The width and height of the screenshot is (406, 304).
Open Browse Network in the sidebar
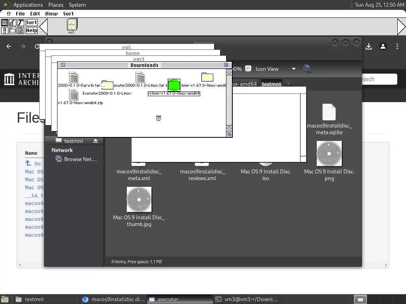[x=77, y=159]
